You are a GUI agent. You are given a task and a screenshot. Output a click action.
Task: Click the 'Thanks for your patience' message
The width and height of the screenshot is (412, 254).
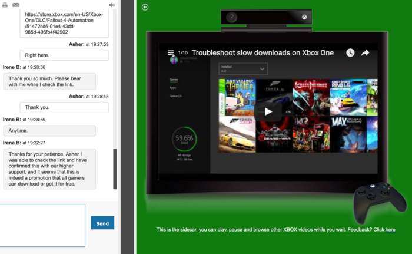pos(49,169)
